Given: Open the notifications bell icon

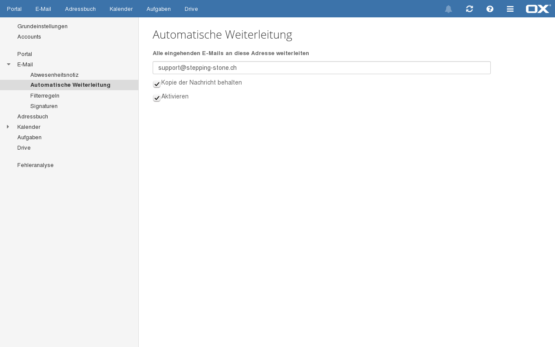Looking at the screenshot, I should [448, 9].
